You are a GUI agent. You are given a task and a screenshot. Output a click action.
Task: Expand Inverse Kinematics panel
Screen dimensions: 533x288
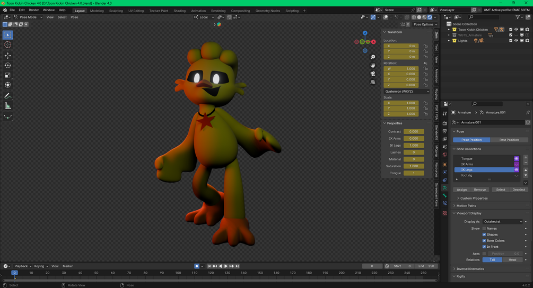click(x=470, y=269)
